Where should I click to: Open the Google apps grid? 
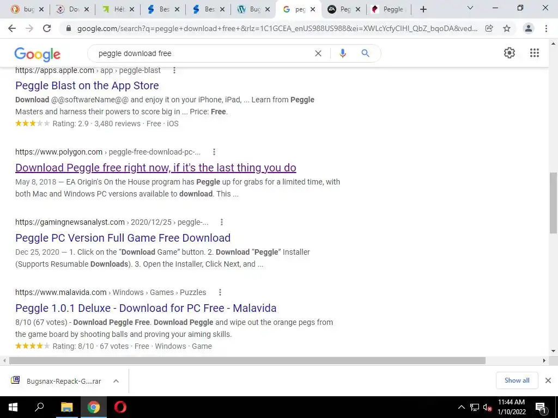tap(535, 53)
